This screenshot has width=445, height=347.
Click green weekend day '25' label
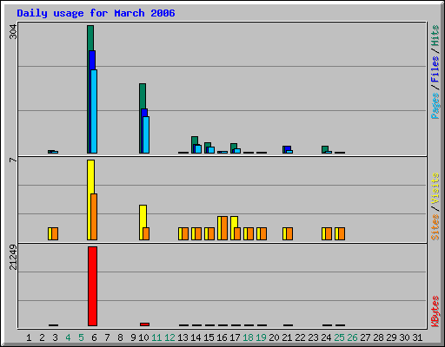click(x=339, y=337)
